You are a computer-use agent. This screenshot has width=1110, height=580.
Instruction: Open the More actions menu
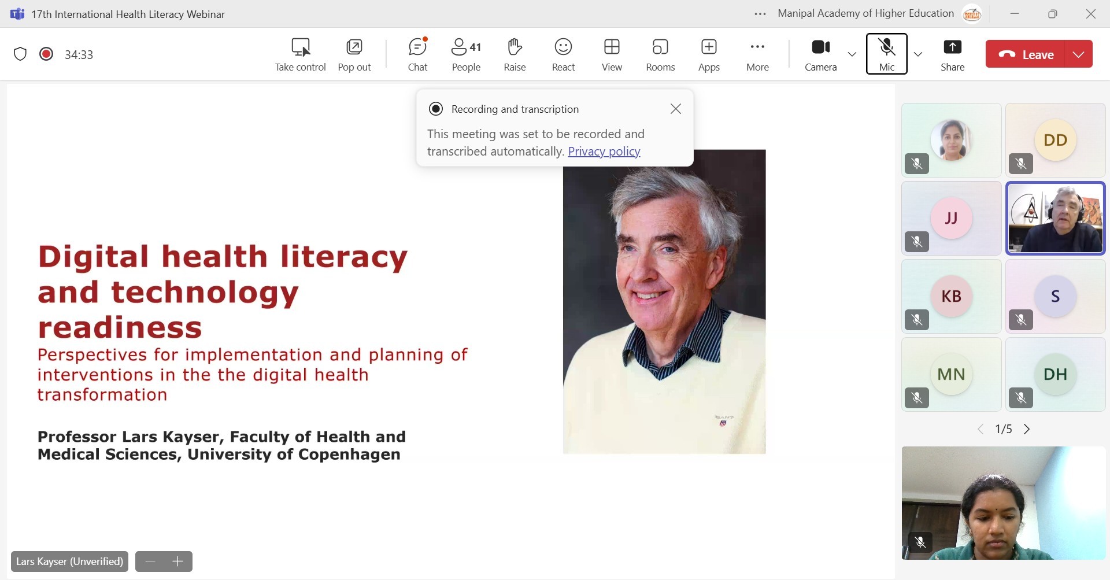pyautogui.click(x=757, y=54)
